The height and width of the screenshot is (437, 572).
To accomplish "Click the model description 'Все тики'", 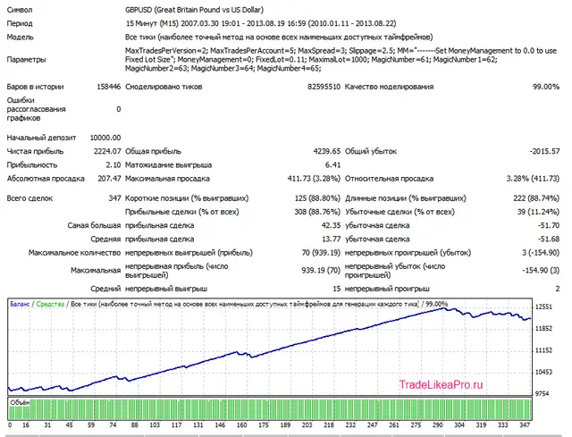I will 279,38.
